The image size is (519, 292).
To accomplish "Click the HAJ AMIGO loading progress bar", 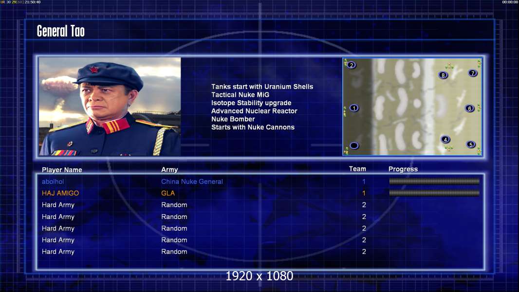I will [434, 193].
